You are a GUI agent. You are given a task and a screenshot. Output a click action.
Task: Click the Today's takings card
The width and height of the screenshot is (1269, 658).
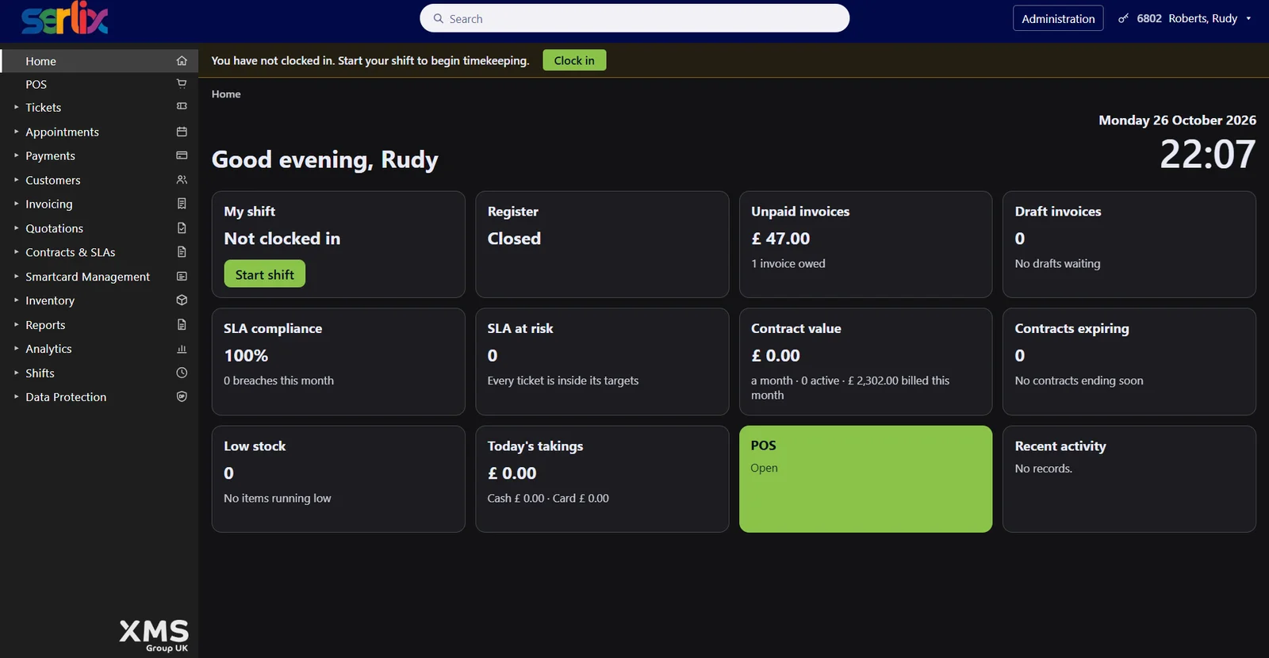pos(602,479)
